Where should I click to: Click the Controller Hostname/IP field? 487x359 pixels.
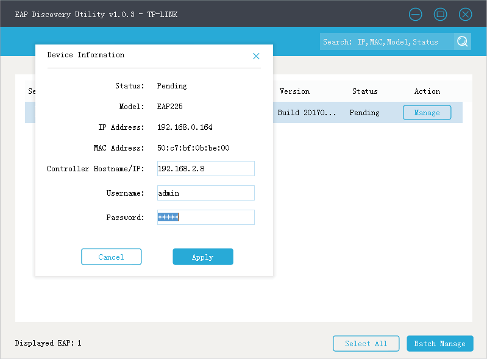click(206, 168)
